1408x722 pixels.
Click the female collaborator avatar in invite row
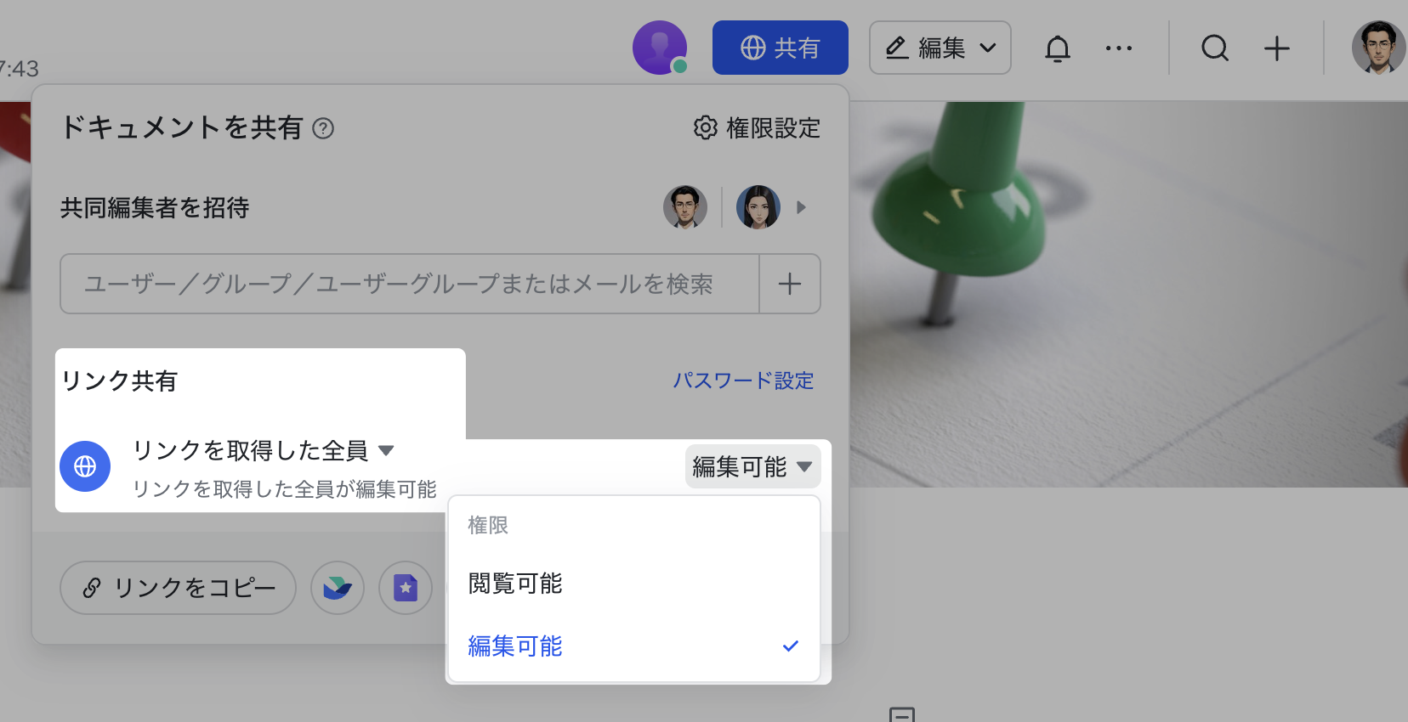758,207
